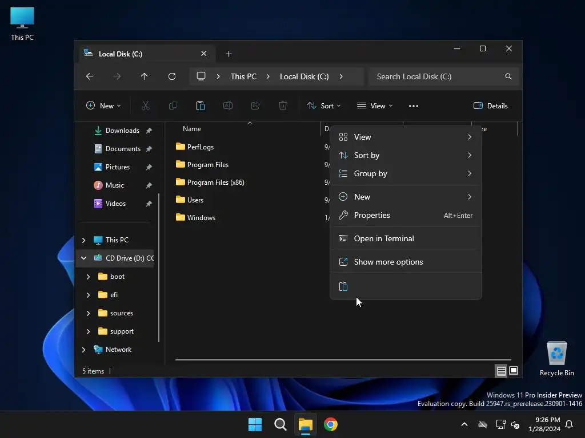This screenshot has height=438, width=585.
Task: Switch to large thumbnails view icon
Action: coord(514,371)
